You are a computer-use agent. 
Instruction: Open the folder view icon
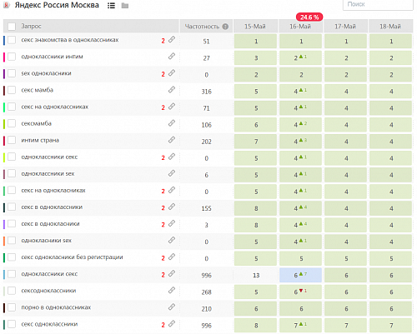coord(125,6)
